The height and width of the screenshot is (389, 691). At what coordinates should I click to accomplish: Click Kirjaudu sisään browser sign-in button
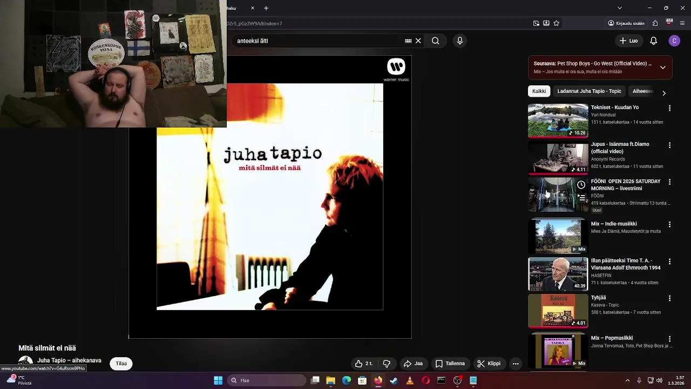tap(626, 23)
